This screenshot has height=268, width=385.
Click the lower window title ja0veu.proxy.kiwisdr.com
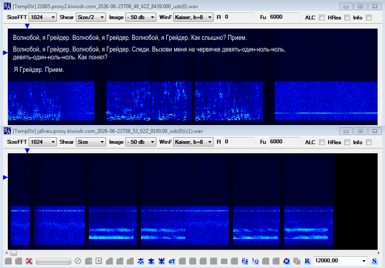coord(108,131)
